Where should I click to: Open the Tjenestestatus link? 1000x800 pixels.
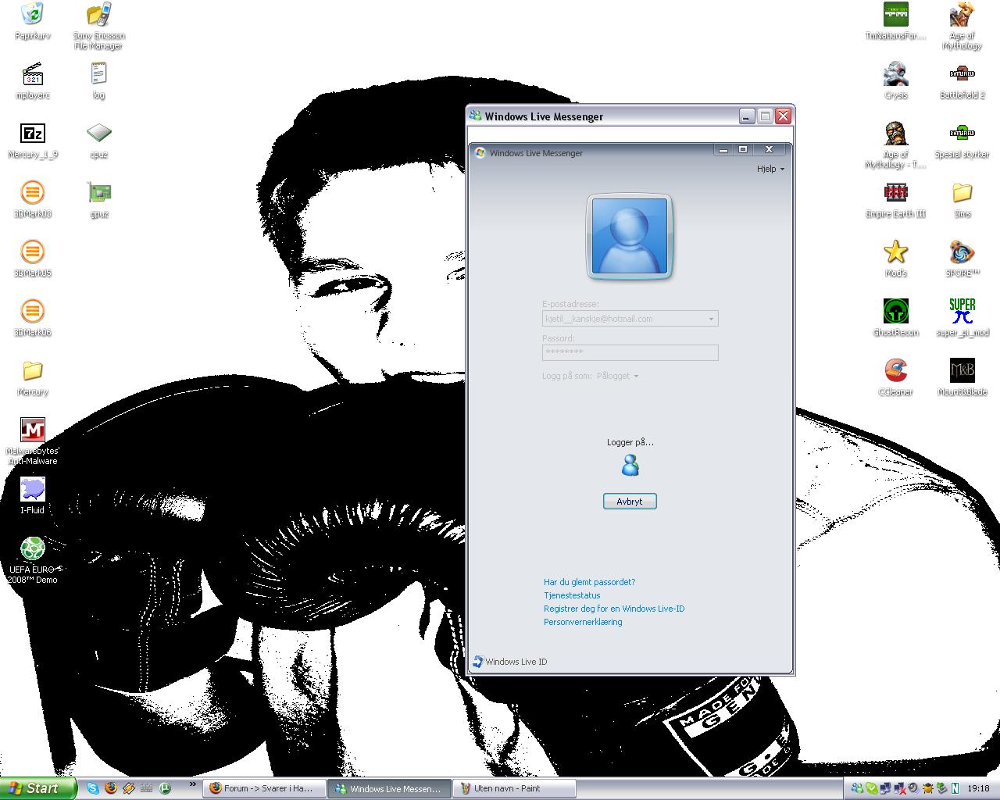pos(572,595)
